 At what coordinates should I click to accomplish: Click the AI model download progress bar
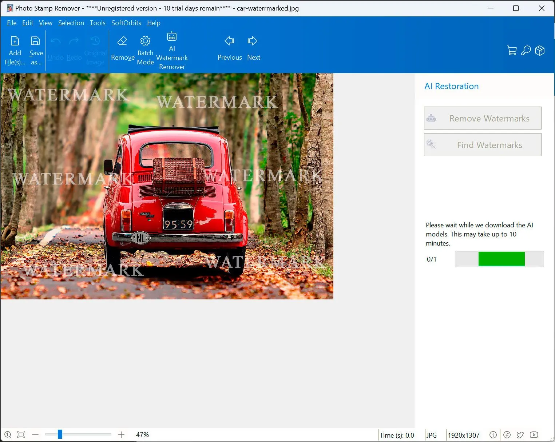[499, 259]
